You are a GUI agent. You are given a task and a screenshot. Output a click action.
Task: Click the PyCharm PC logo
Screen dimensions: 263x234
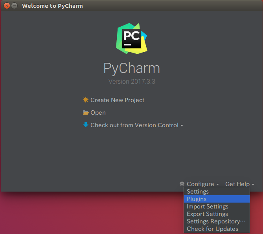pos(132,38)
